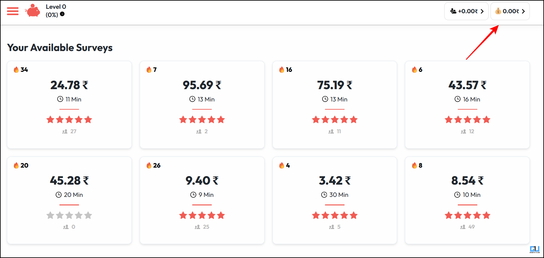544x258 pixels.
Task: Open the 3.42 ₹ 30 Min survey
Action: [x=335, y=200]
